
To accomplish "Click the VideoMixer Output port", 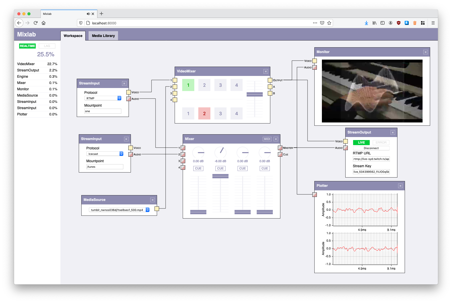I will coord(270,80).
